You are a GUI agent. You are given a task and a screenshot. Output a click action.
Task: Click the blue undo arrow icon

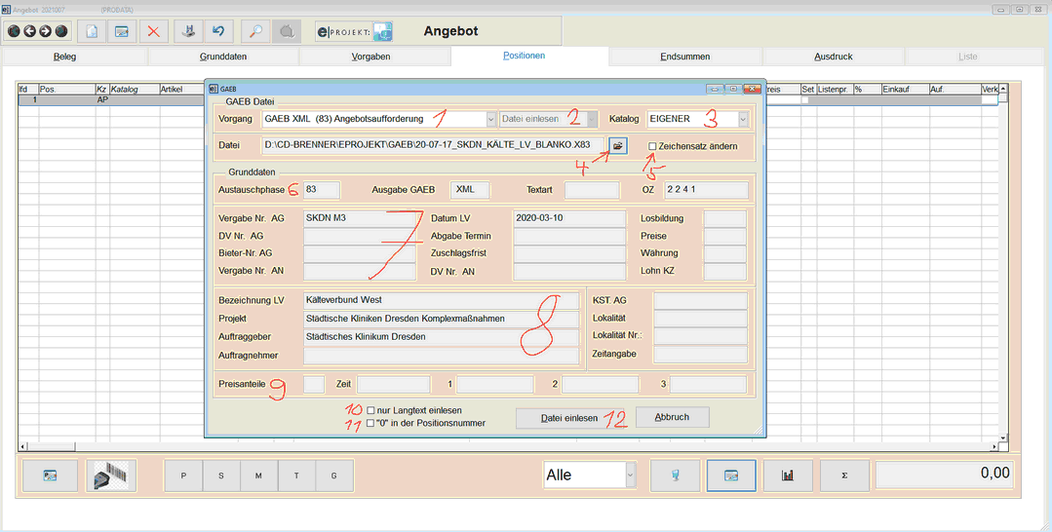(x=218, y=31)
